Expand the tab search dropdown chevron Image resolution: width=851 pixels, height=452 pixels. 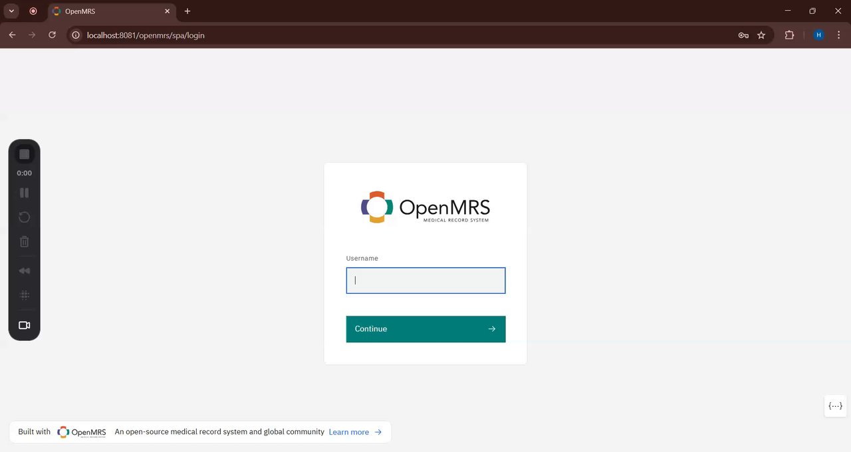tap(11, 11)
